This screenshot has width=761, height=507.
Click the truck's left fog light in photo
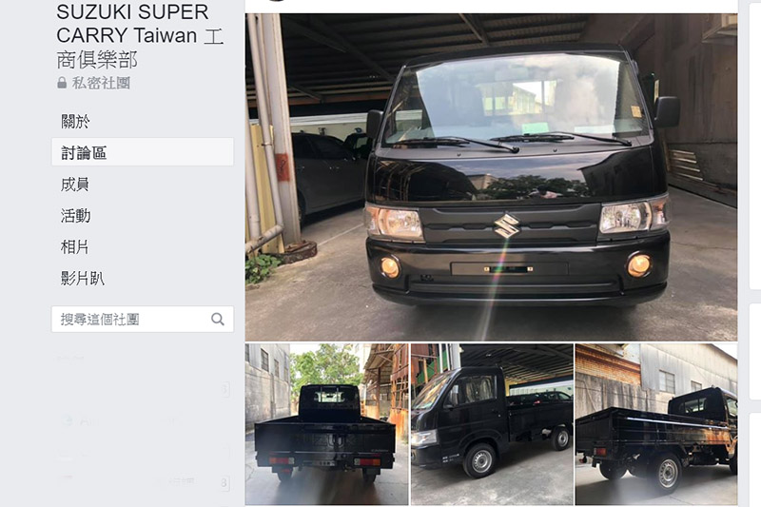(x=390, y=267)
